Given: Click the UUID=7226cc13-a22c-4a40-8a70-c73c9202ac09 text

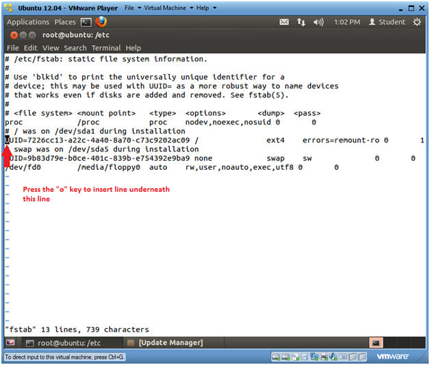Looking at the screenshot, I should [x=97, y=140].
